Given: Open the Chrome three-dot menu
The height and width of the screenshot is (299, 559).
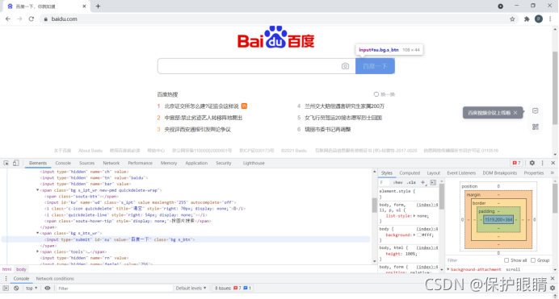Looking at the screenshot, I should tap(550, 19).
